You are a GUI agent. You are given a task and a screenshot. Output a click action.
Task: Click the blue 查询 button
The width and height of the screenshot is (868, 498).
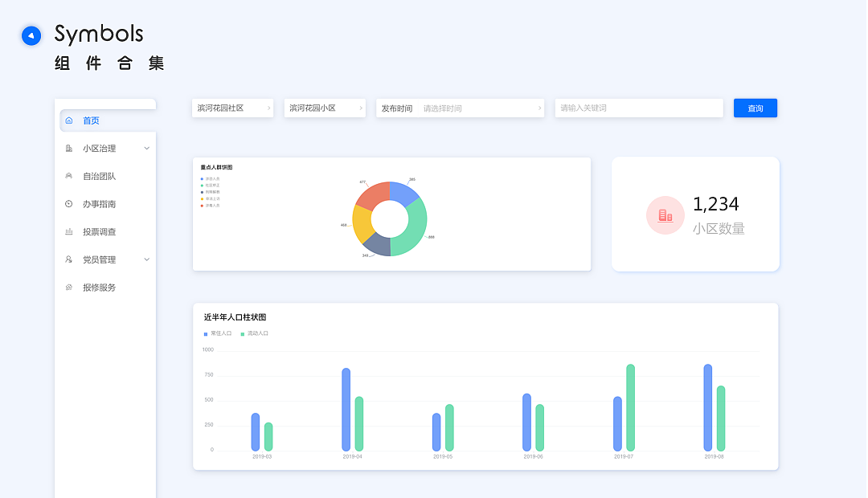point(755,108)
